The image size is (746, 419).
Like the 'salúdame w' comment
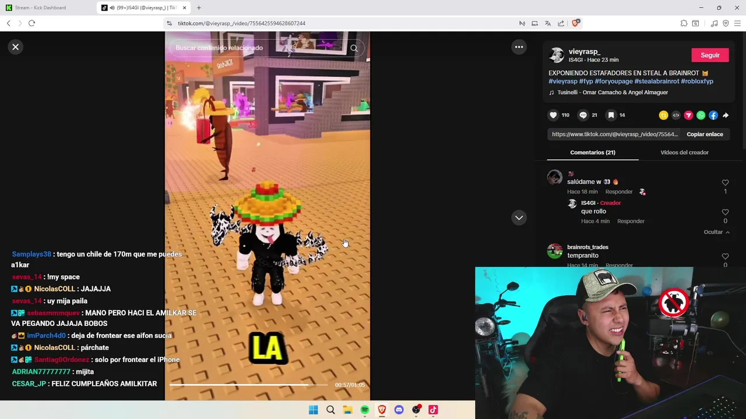725,183
